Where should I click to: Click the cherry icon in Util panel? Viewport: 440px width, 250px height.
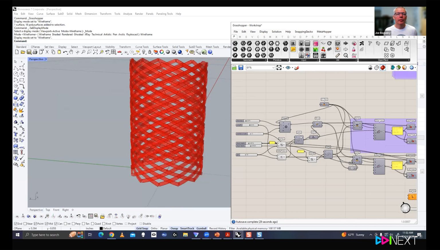323,49
